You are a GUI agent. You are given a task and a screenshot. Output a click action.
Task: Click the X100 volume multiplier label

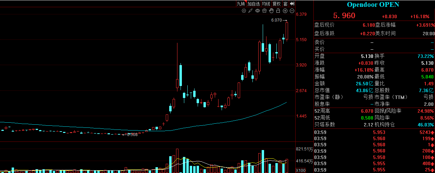[301, 170]
